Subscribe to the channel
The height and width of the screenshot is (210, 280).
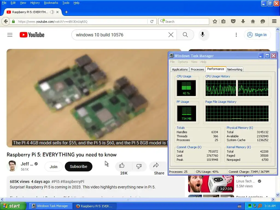78,167
